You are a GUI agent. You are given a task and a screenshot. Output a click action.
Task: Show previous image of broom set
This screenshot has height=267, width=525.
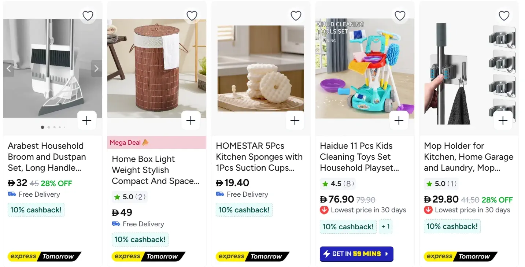9,68
